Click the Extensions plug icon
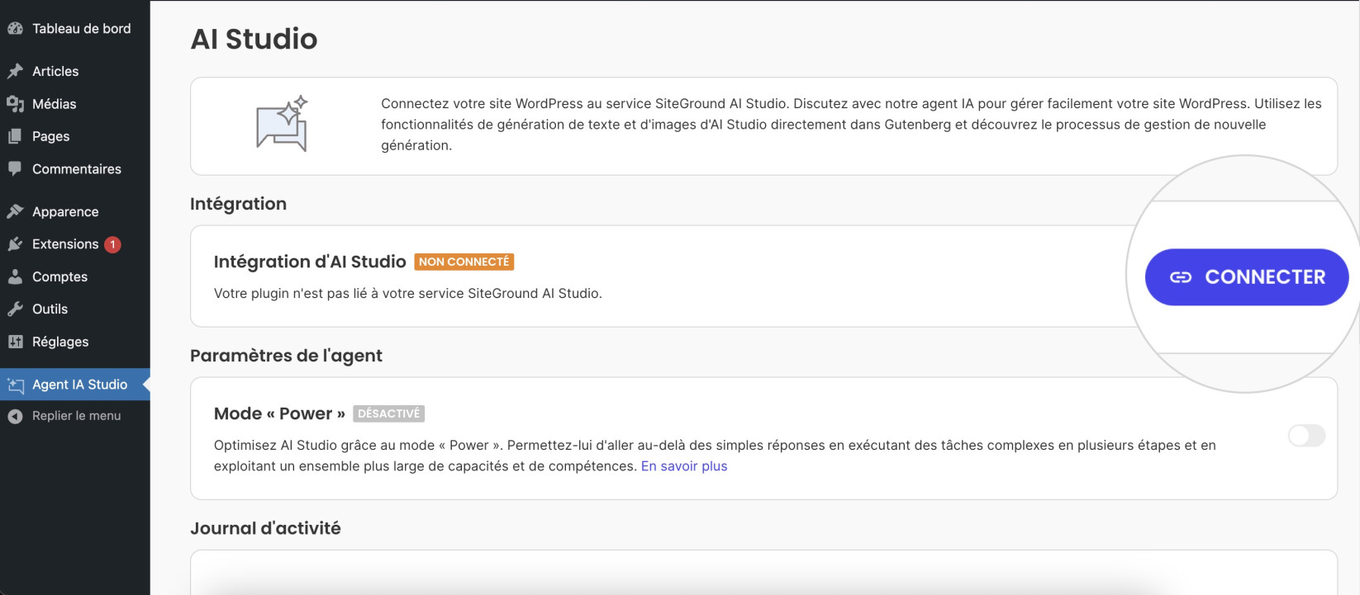 coord(15,244)
